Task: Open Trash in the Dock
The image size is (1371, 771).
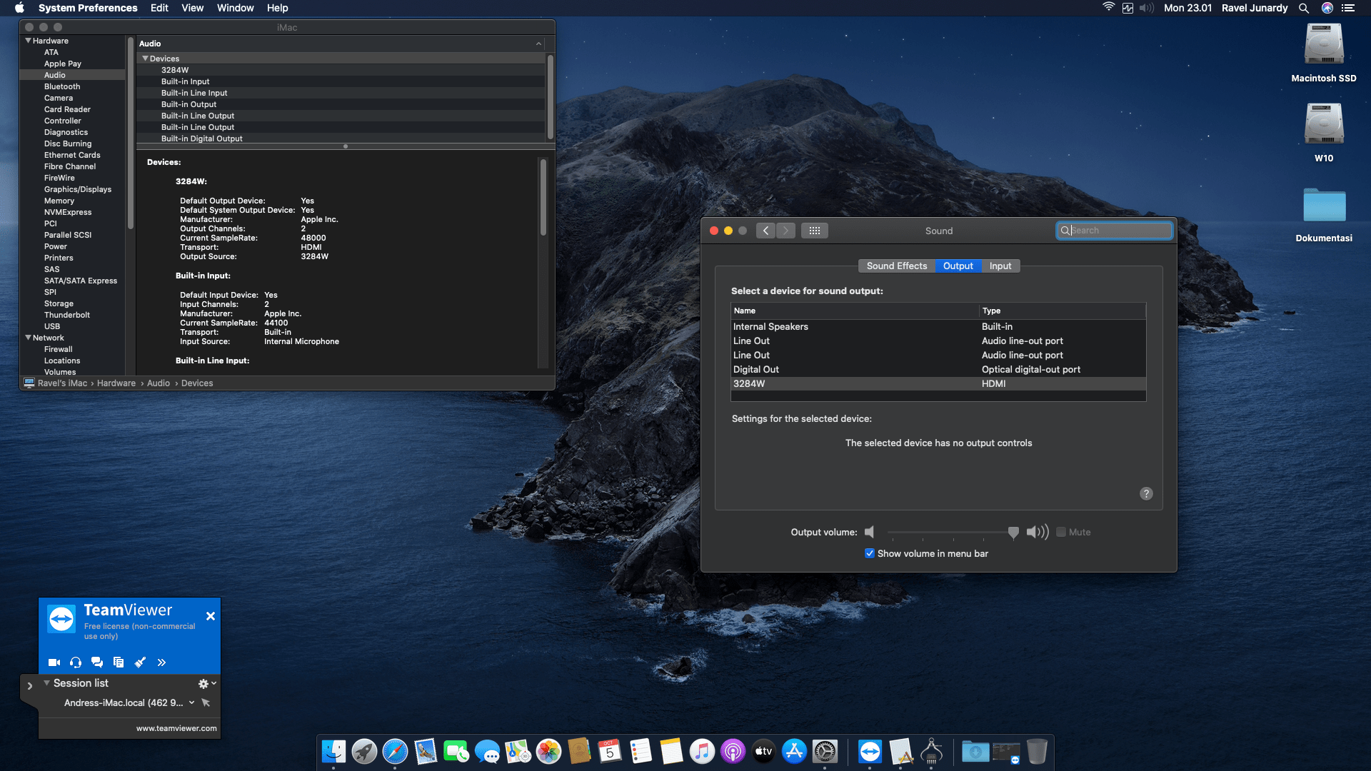Action: coord(1037,752)
